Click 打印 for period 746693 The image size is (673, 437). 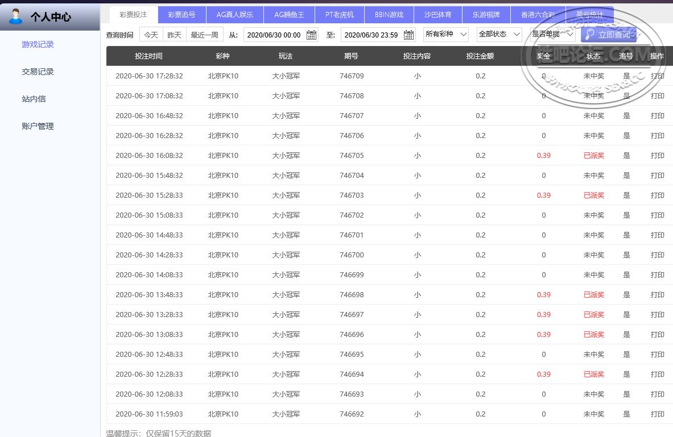click(x=657, y=394)
